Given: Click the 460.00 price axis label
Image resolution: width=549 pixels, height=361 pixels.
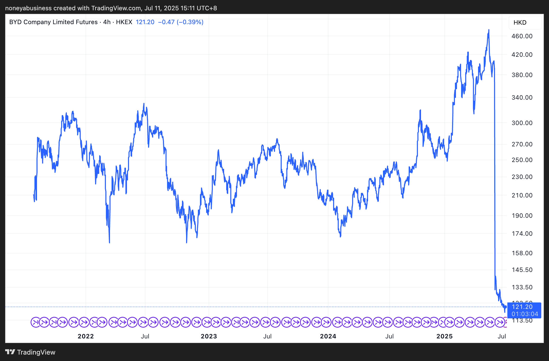Looking at the screenshot, I should (x=522, y=36).
